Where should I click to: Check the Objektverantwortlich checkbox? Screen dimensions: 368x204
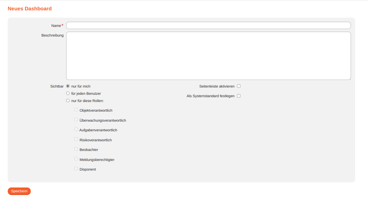(x=76, y=109)
